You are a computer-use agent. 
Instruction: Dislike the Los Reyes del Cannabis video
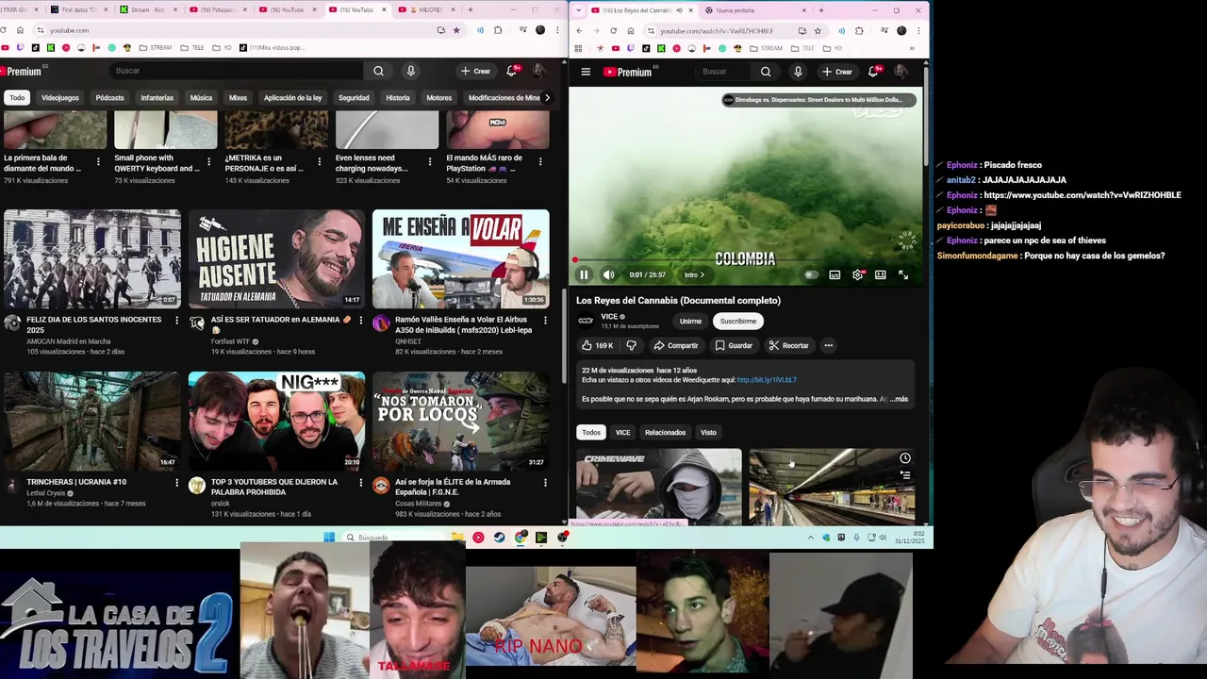point(631,345)
